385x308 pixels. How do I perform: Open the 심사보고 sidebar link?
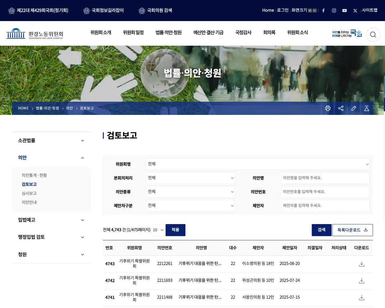(29, 193)
